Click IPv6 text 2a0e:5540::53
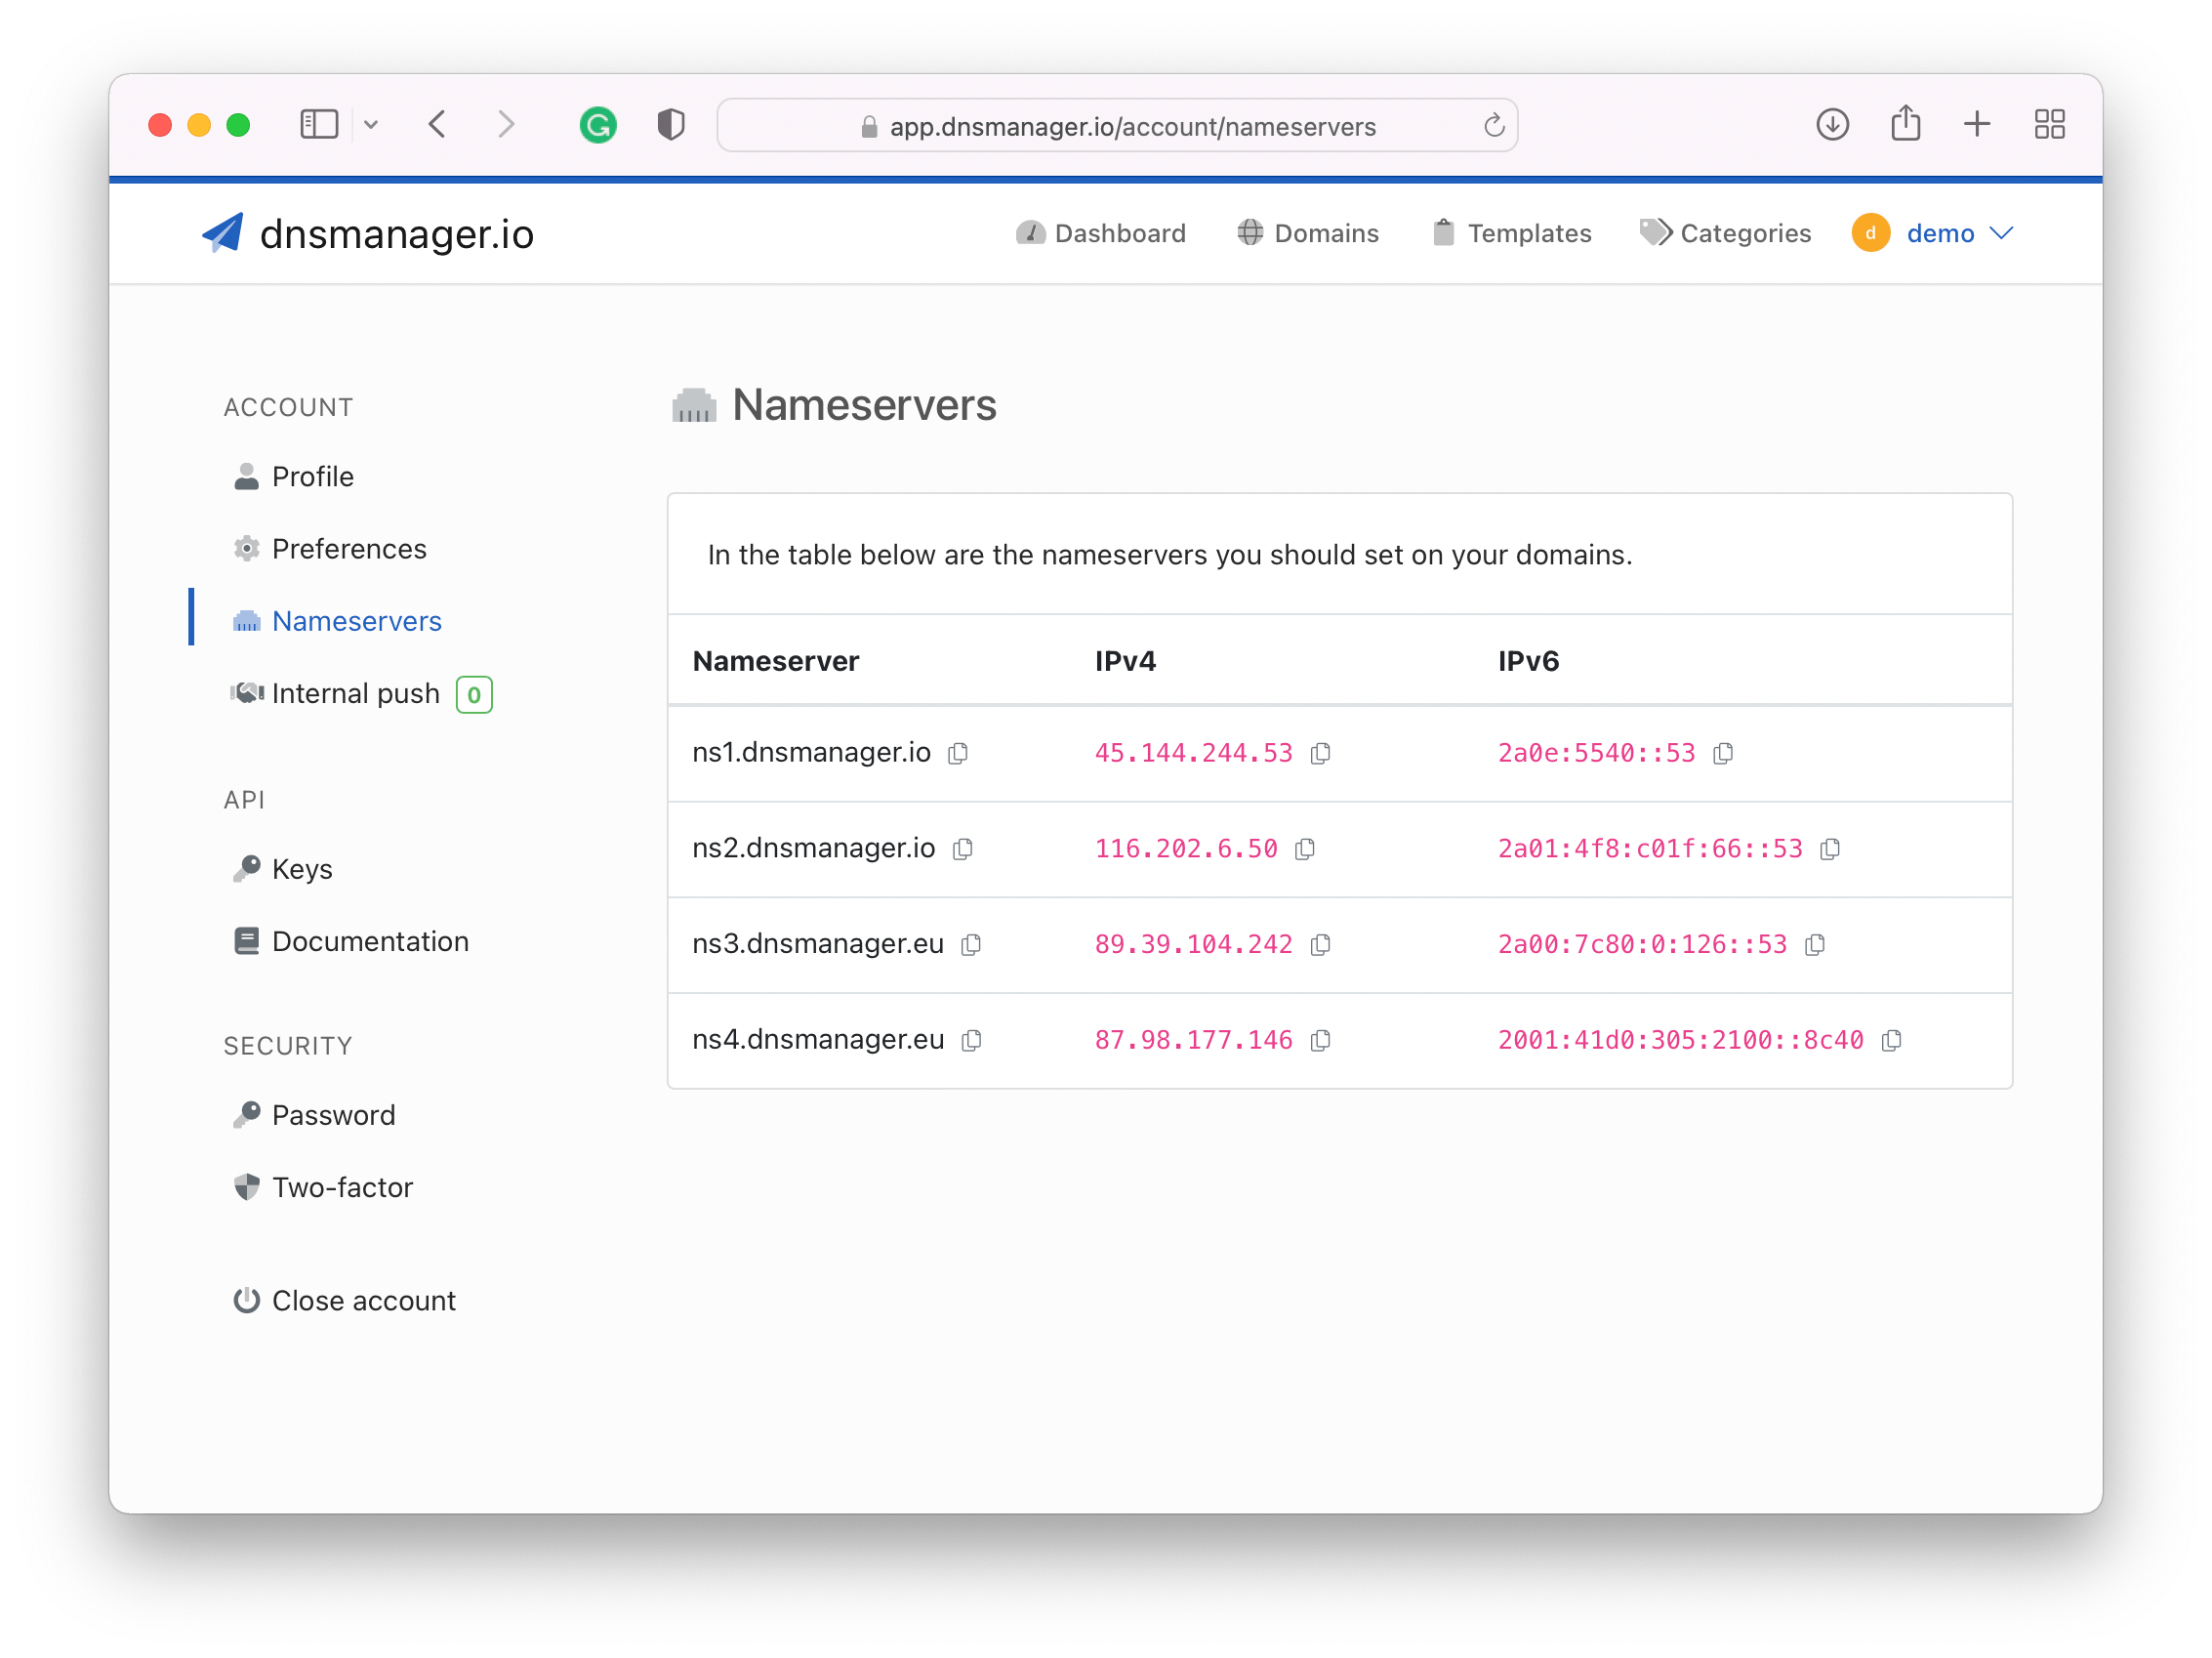2212x1658 pixels. (1596, 753)
